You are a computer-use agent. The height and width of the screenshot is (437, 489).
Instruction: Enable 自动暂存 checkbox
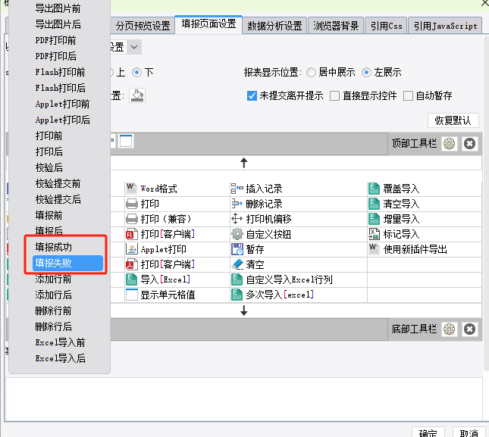coord(408,95)
